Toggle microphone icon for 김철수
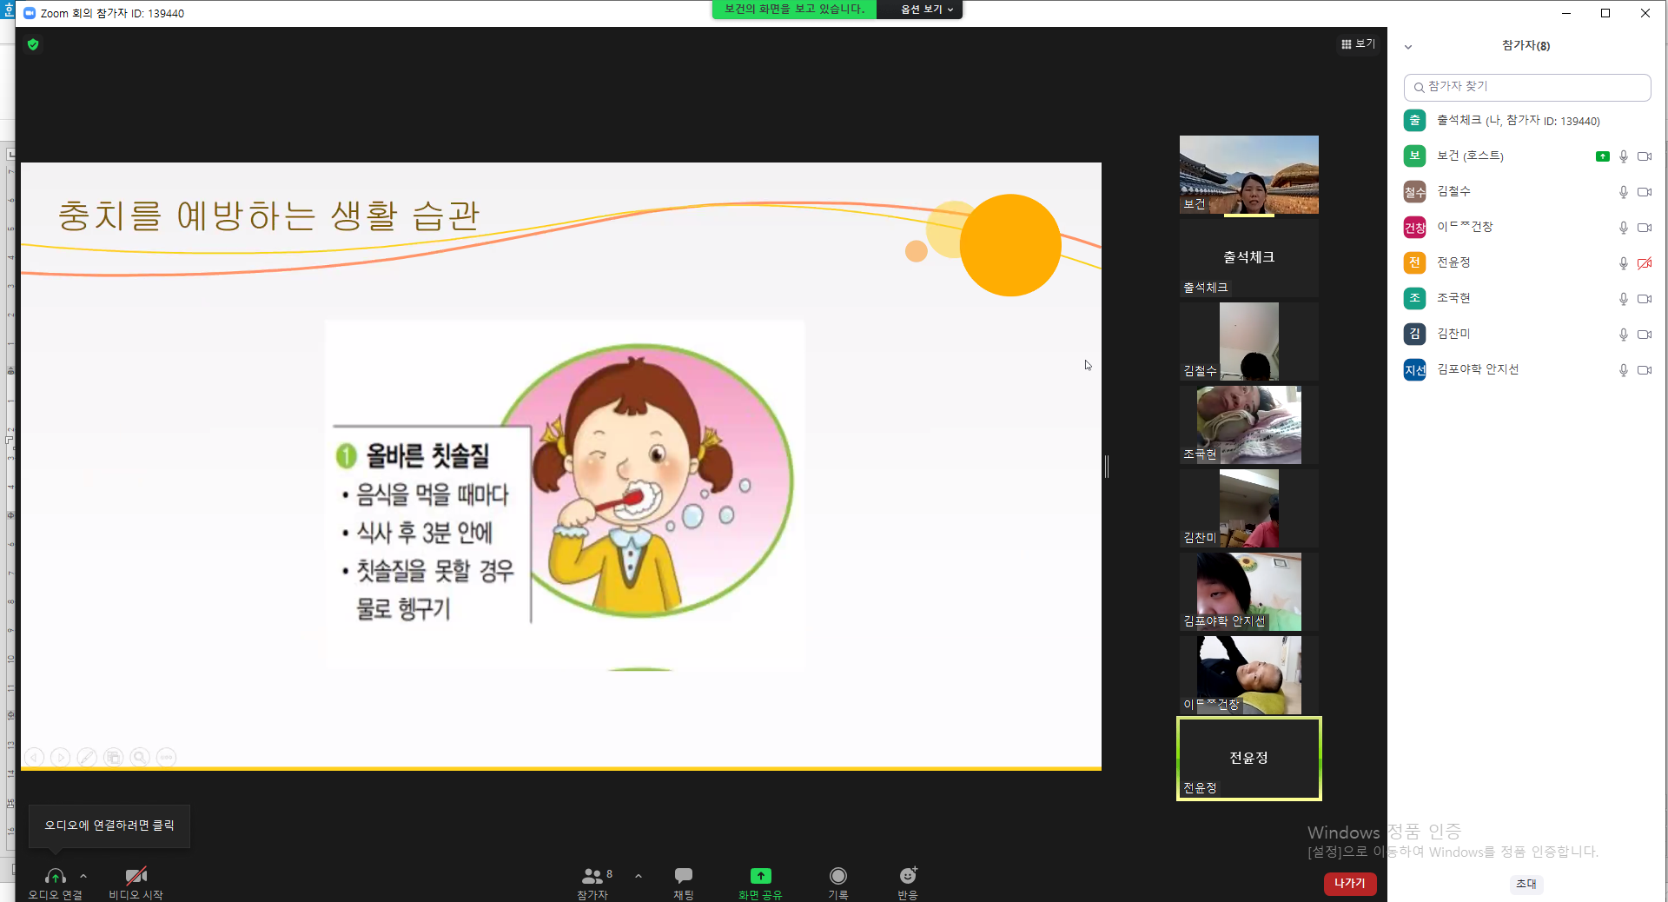 1623,192
